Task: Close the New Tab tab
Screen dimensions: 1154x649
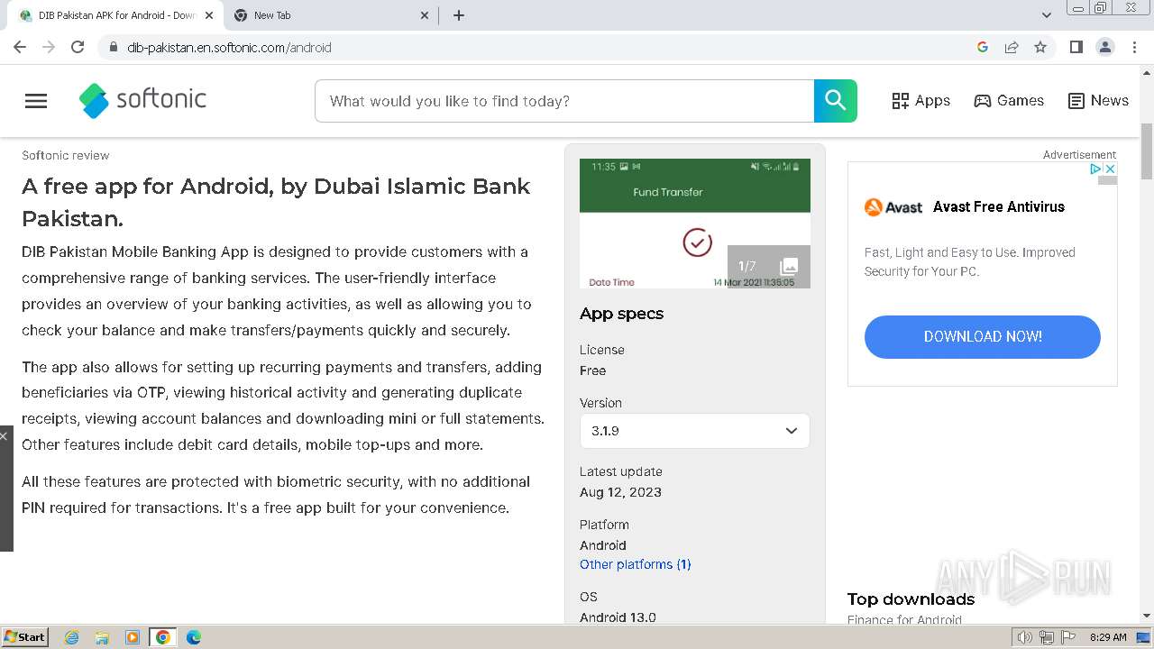Action: (x=426, y=15)
